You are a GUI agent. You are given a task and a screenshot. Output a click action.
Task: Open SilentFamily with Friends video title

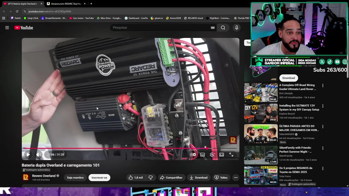click(x=295, y=149)
